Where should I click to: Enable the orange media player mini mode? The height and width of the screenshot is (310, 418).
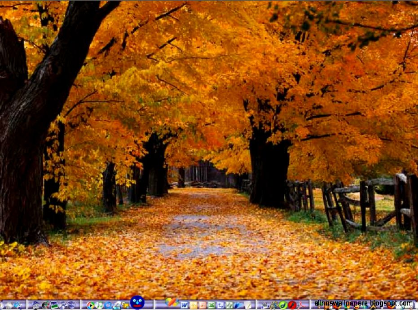(171, 303)
